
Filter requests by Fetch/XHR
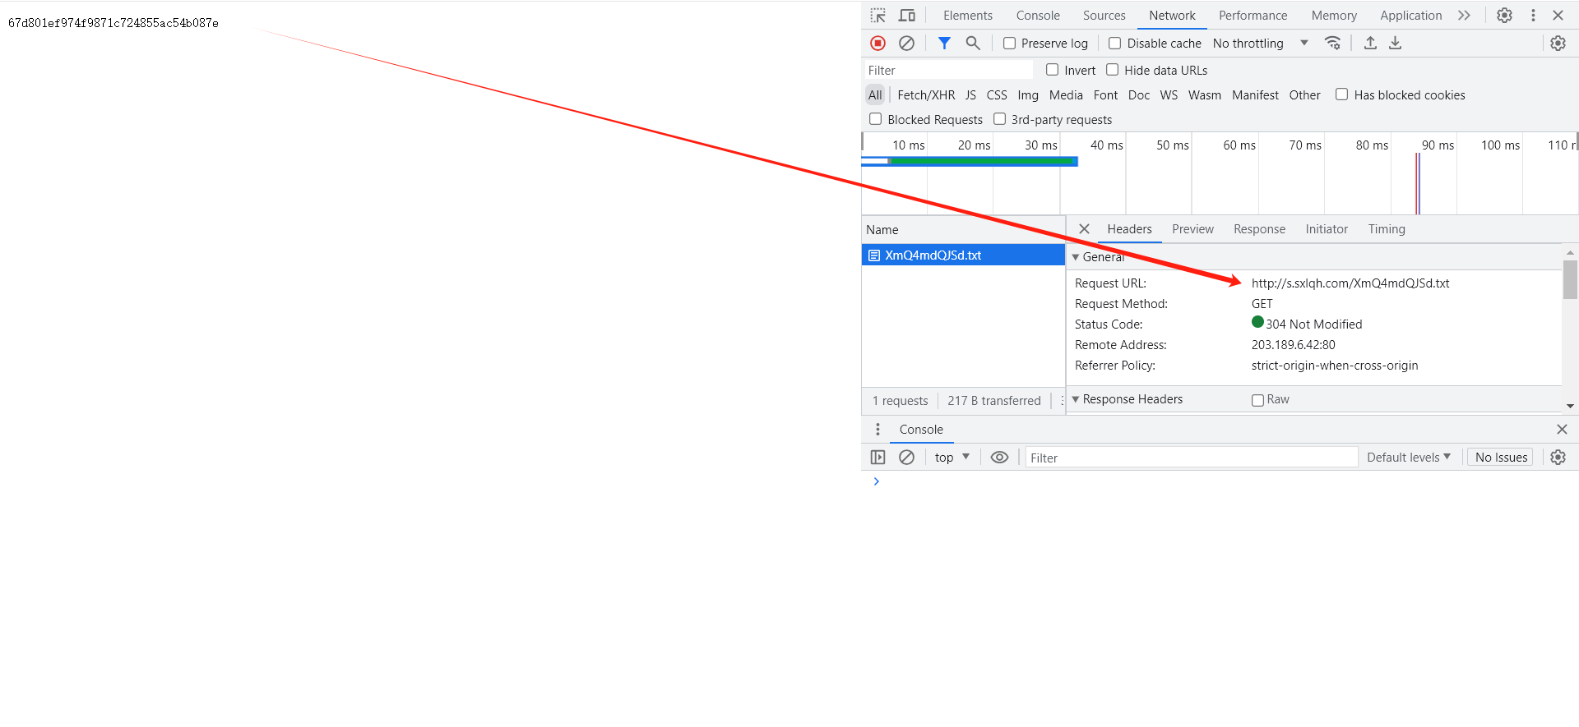tap(926, 95)
